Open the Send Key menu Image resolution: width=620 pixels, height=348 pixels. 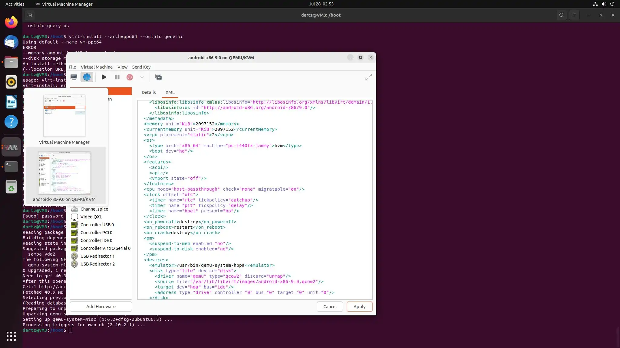click(x=141, y=67)
